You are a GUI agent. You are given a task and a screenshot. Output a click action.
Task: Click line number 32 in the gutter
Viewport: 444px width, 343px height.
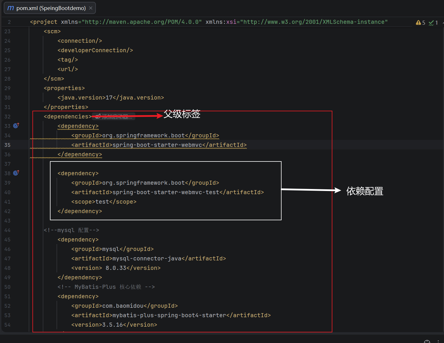7,117
